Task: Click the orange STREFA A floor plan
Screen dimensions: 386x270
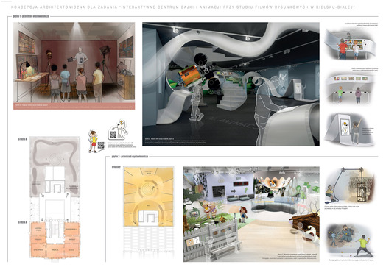Action: click(55, 241)
